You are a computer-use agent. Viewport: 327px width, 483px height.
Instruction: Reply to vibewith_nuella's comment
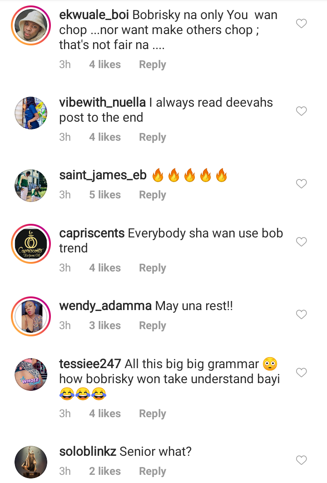click(153, 138)
